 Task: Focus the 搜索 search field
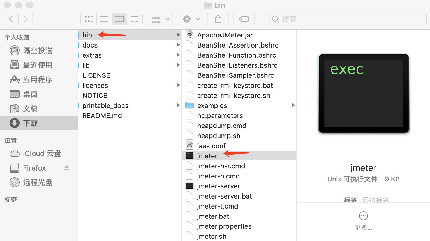[348, 19]
